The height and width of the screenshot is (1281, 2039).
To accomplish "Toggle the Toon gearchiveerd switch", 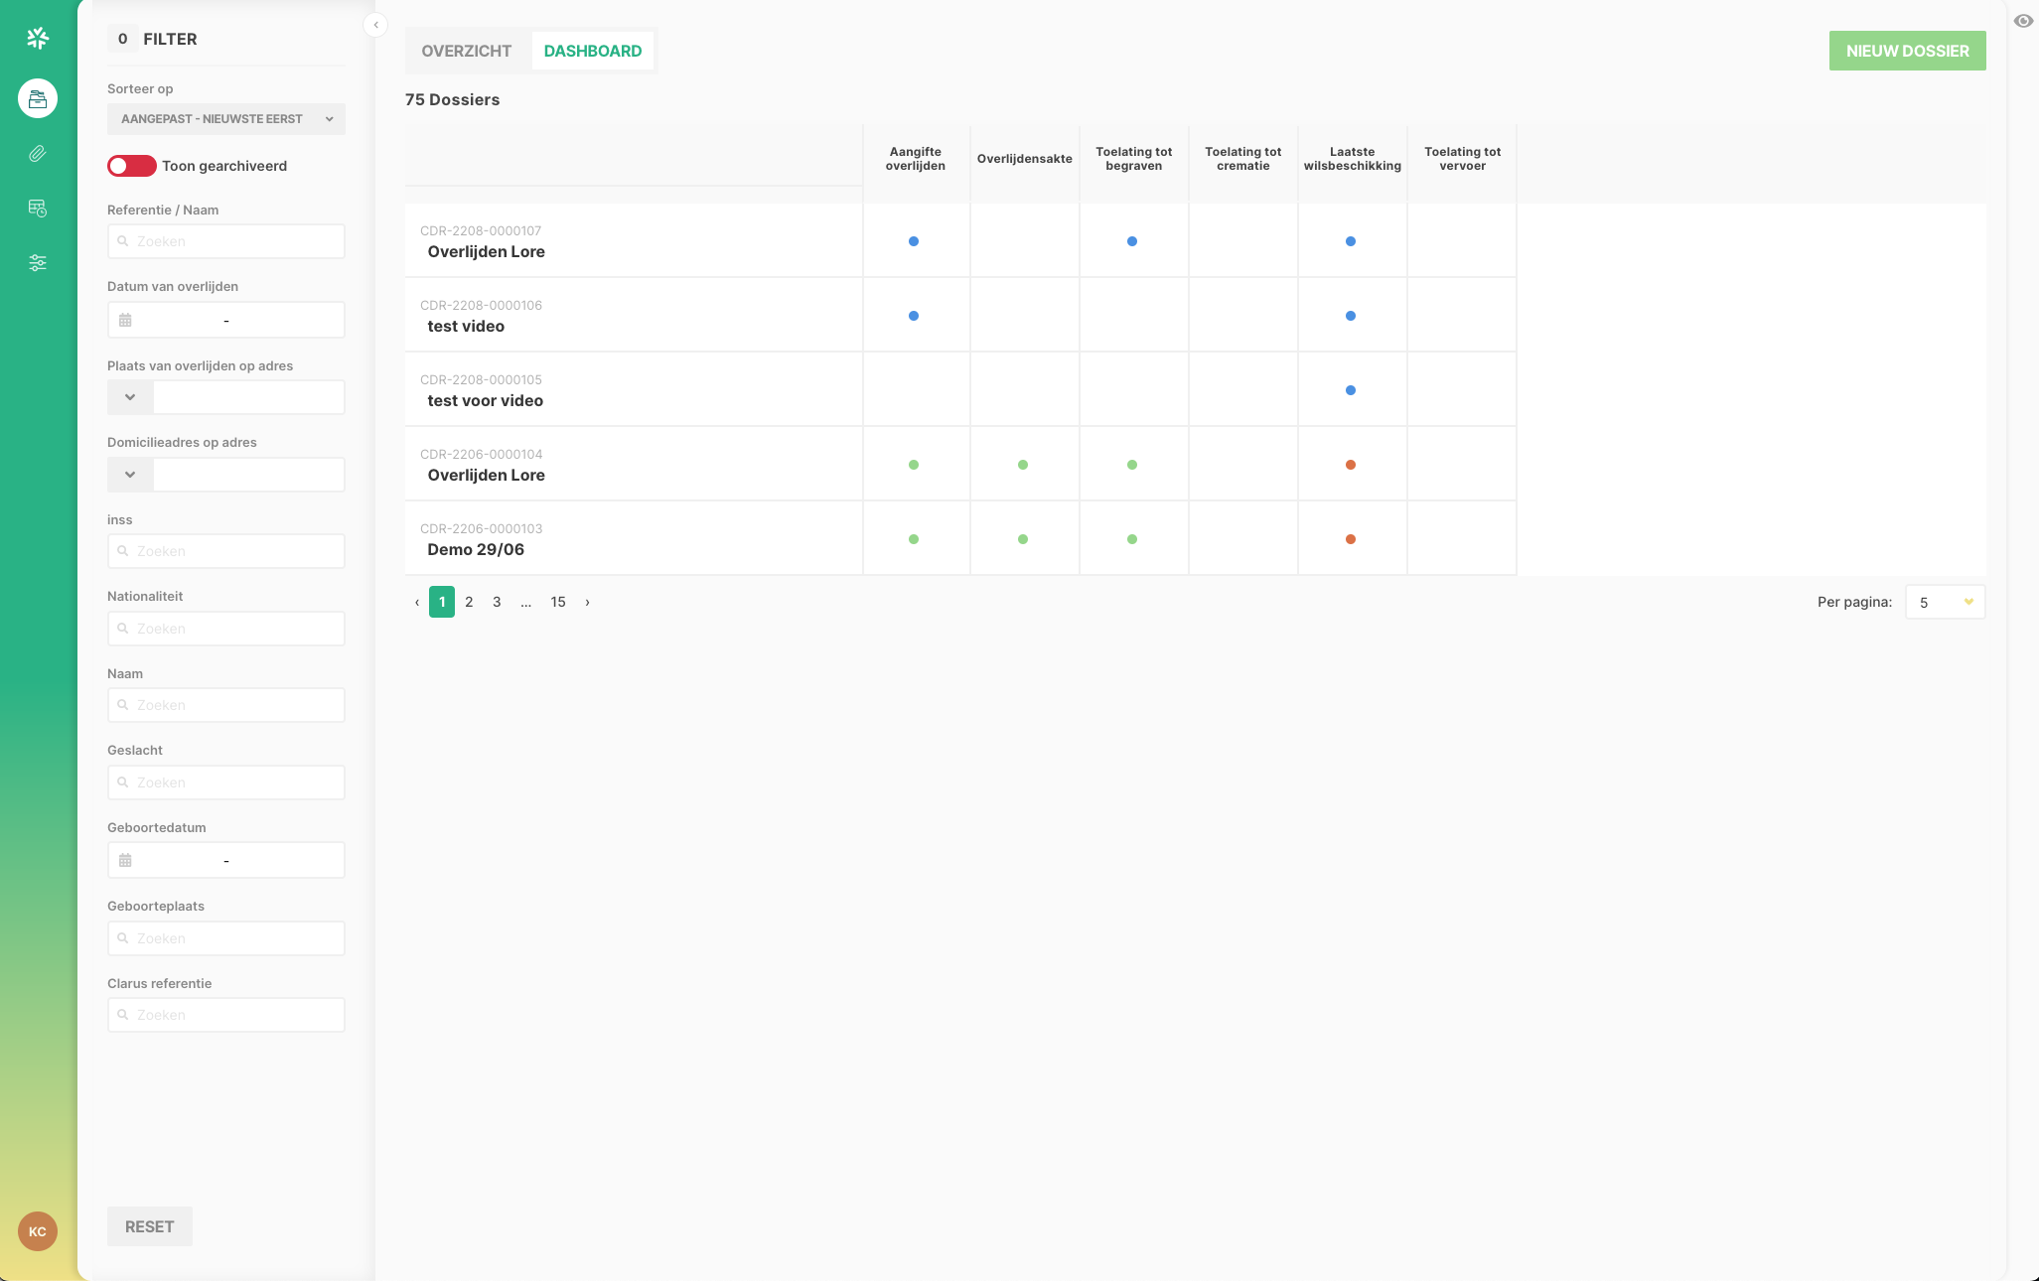I will [132, 166].
